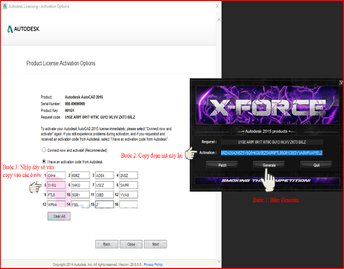
Task: Click the Clear All button
Action: (x=59, y=216)
